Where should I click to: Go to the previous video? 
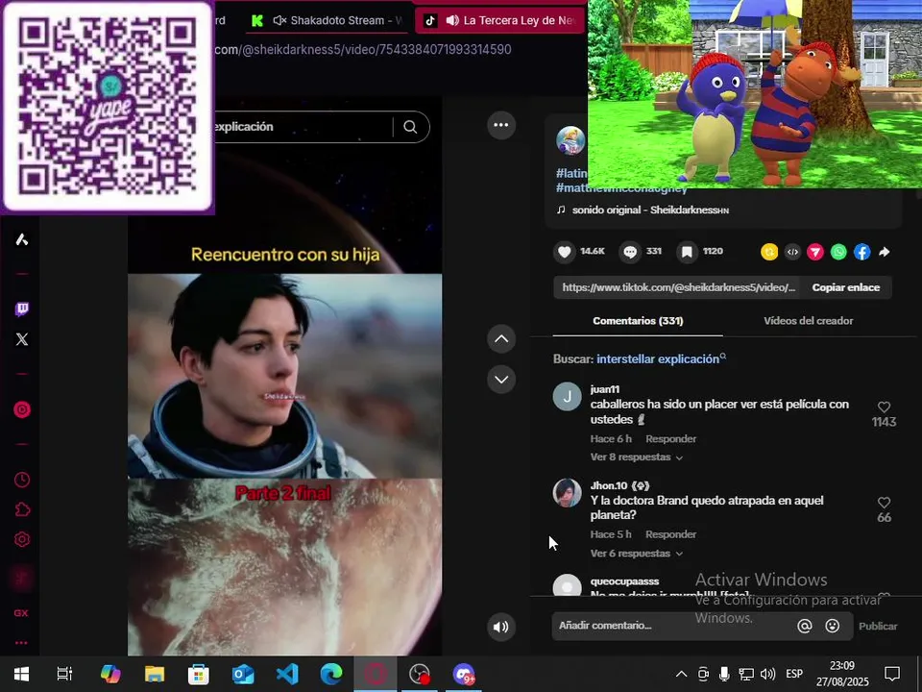pyautogui.click(x=501, y=339)
